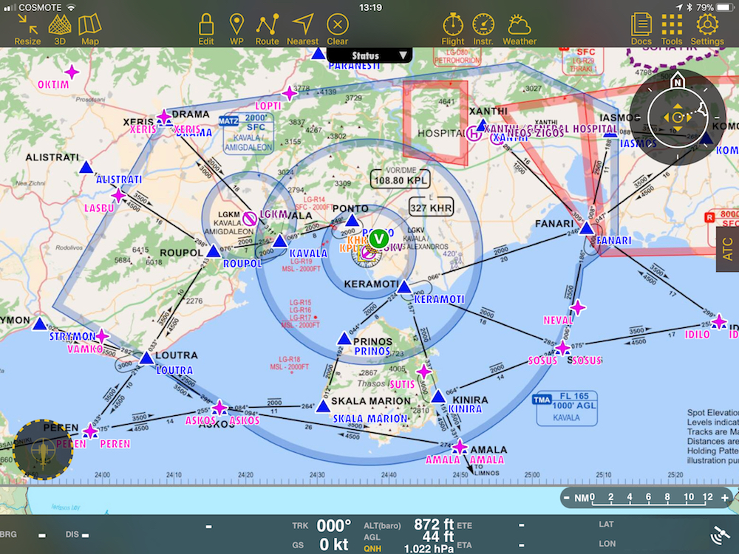Tap the FANARI waypoint triangle
This screenshot has height=554, width=739.
pos(587,228)
